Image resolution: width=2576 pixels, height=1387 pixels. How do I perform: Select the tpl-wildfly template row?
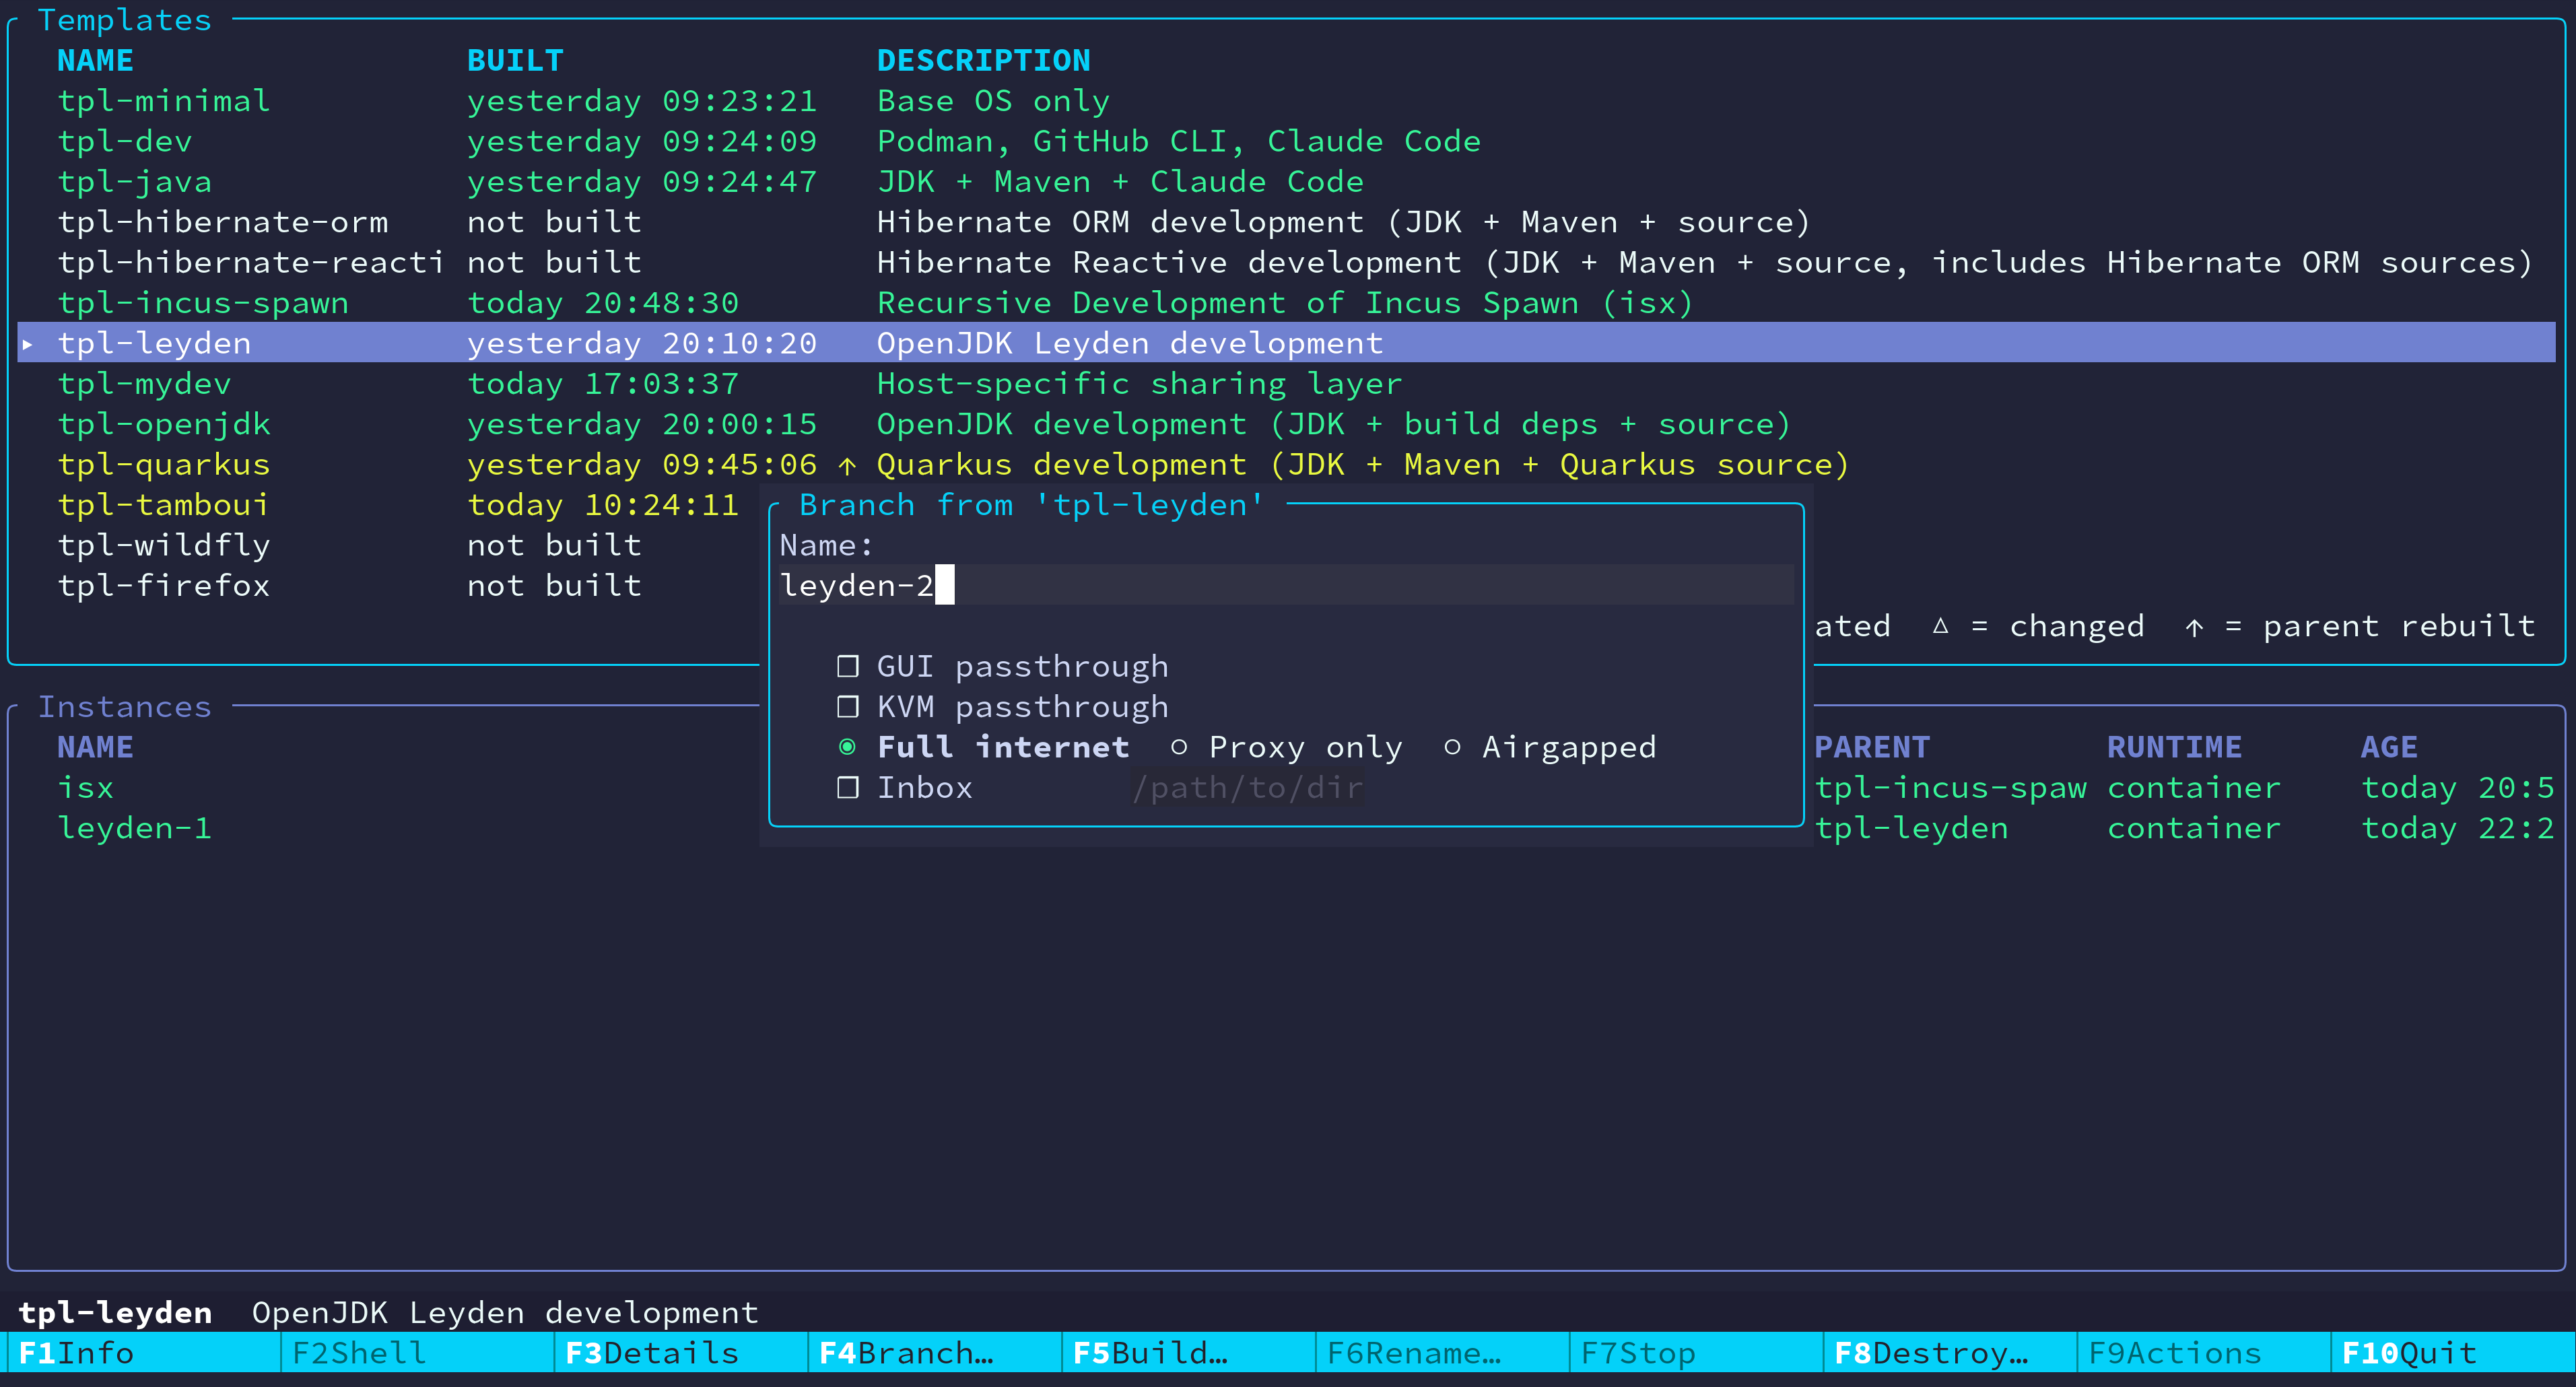389,545
